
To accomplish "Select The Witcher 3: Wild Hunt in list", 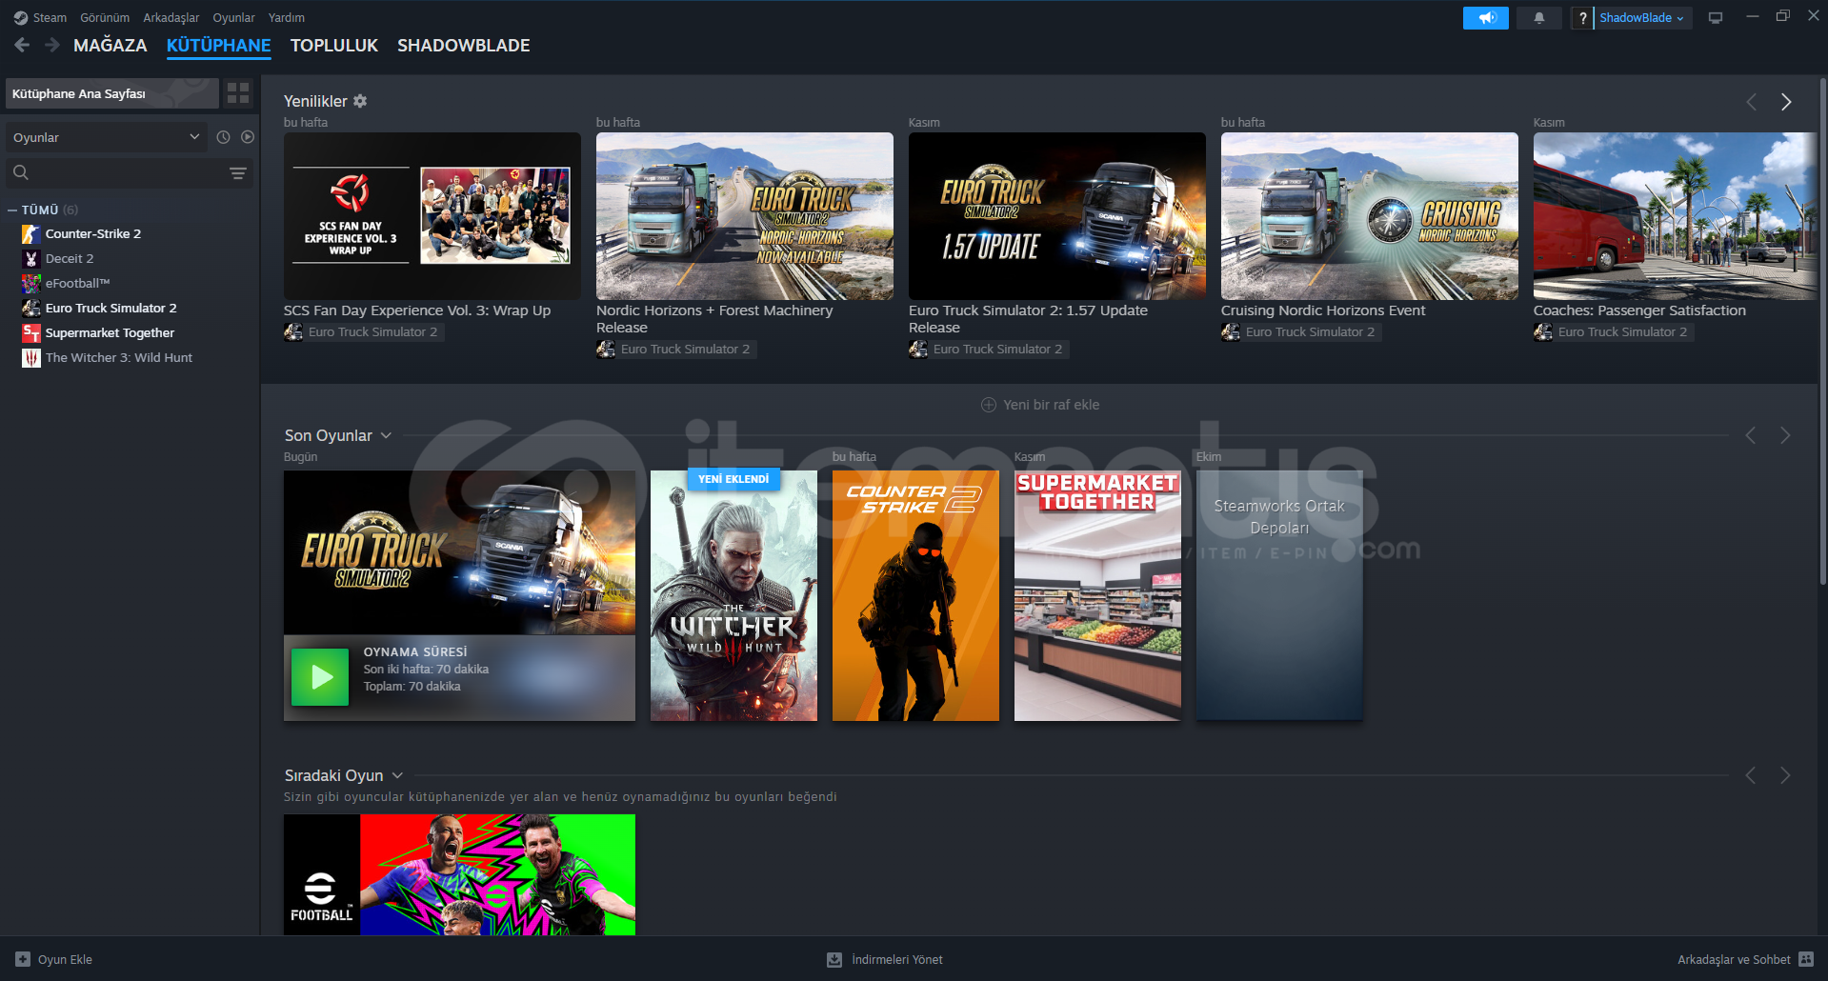I will 119,358.
